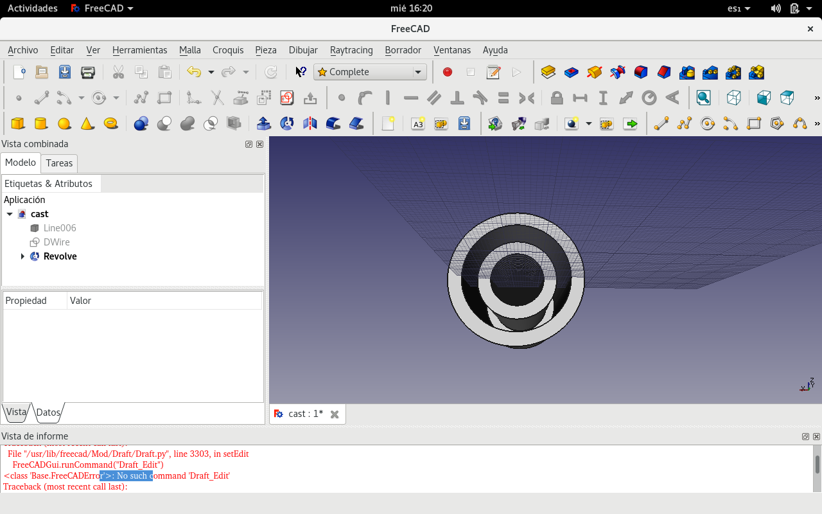Open the Actividades overview

click(x=32, y=8)
